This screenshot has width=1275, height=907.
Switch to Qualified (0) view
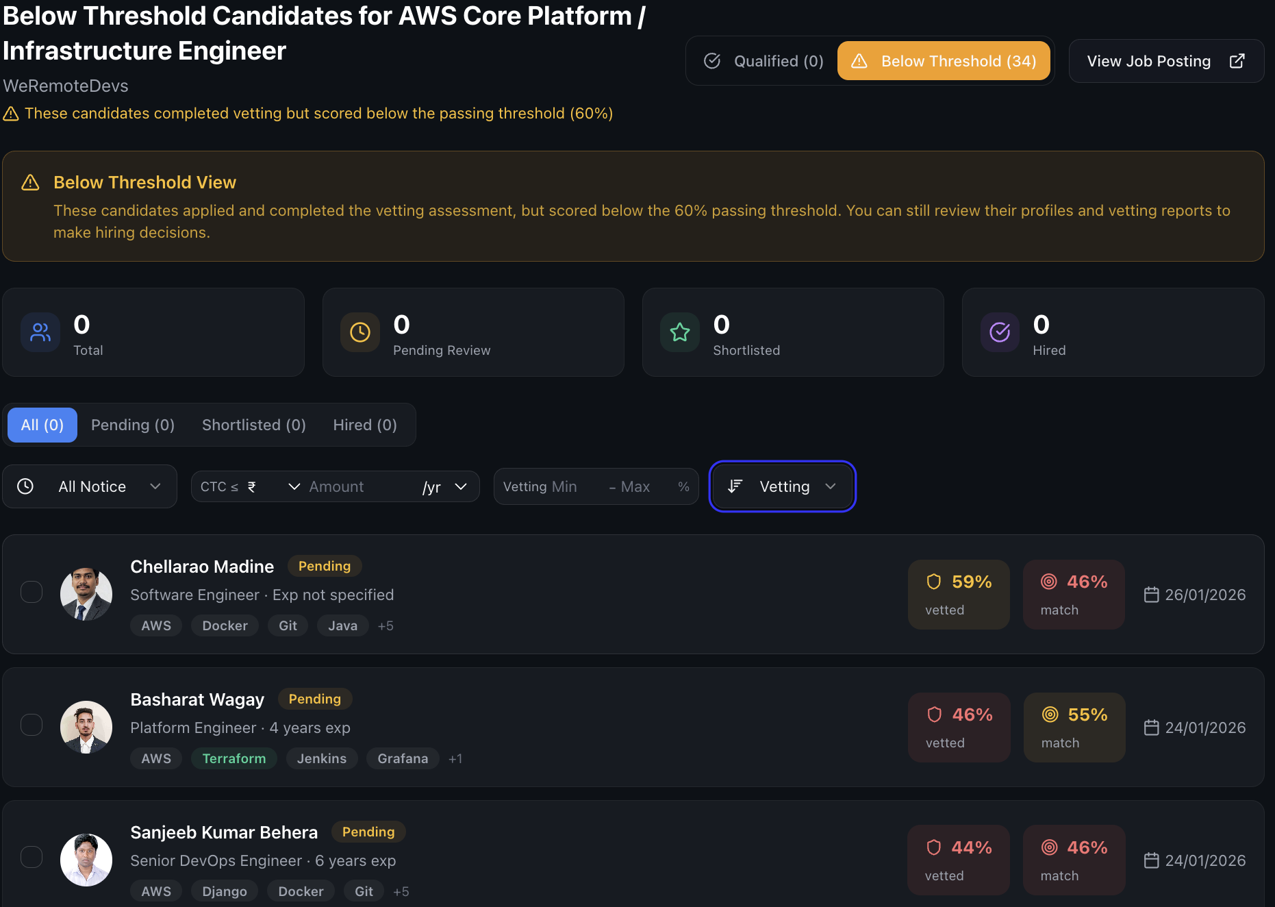tap(762, 61)
